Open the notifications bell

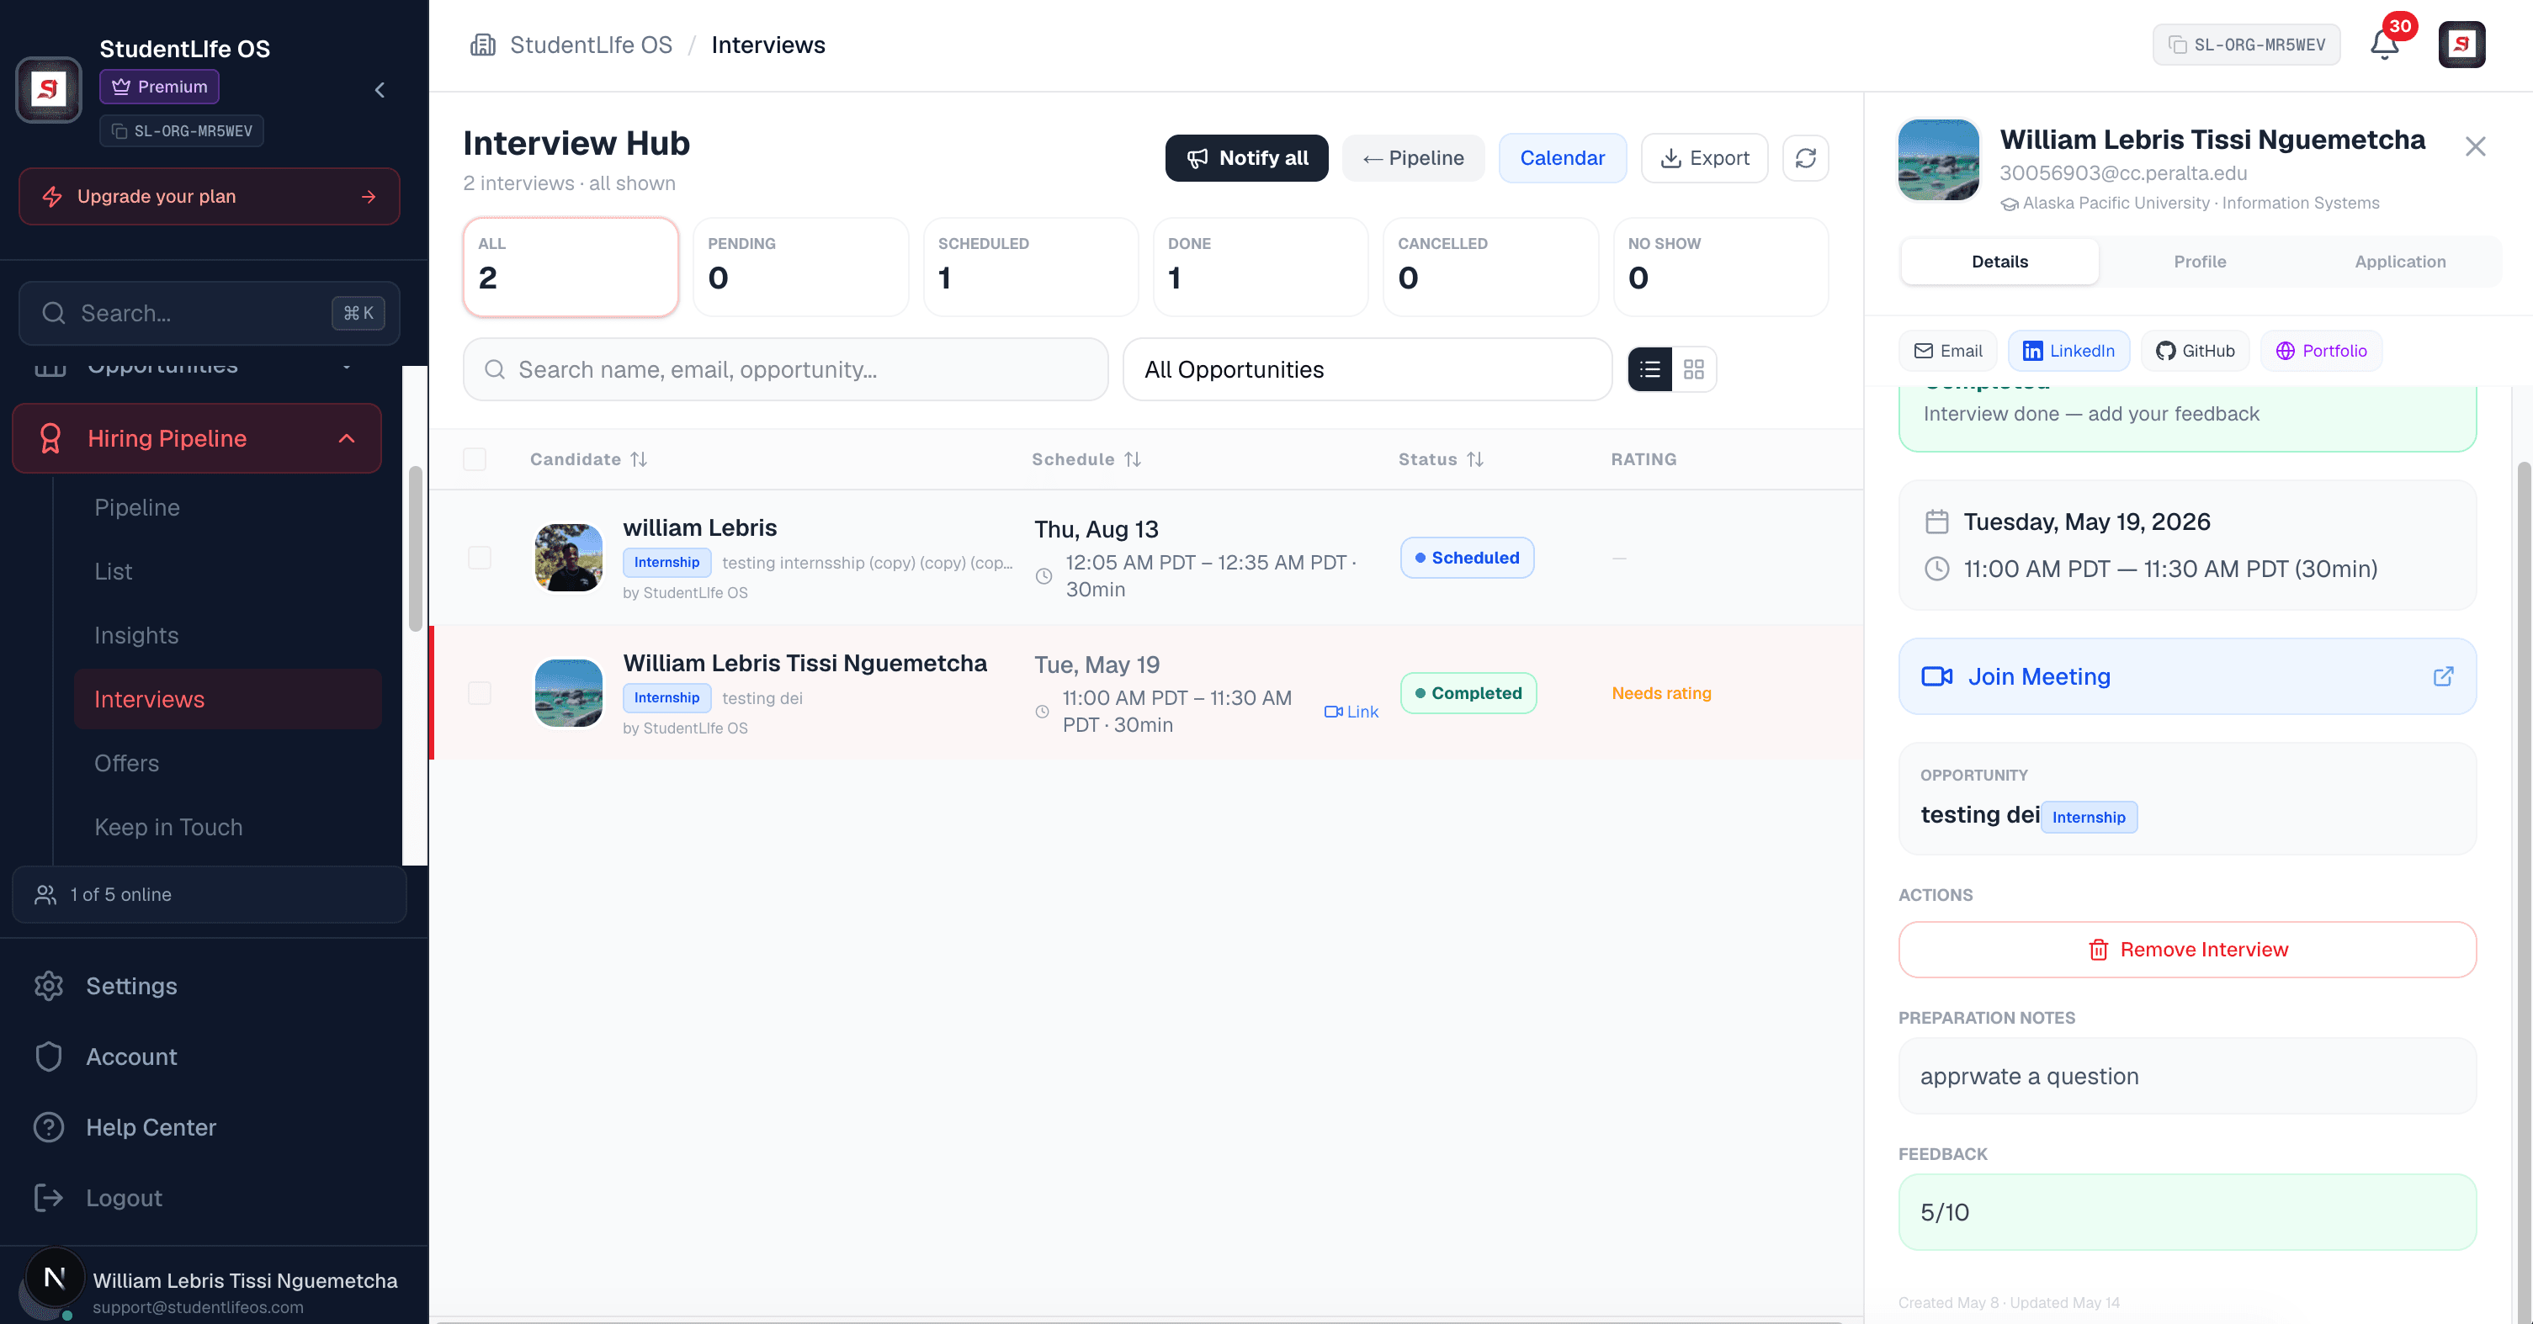pos(2385,45)
